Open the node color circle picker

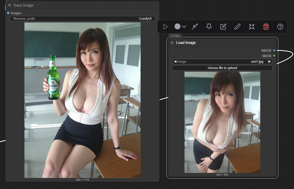(x=177, y=26)
